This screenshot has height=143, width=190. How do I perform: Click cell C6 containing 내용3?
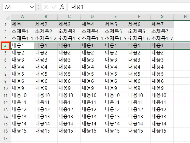point(69,60)
